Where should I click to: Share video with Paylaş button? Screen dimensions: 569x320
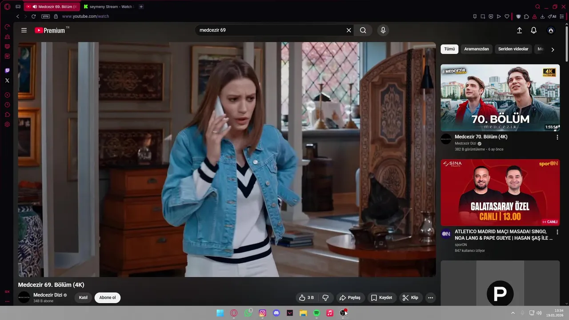click(350, 298)
